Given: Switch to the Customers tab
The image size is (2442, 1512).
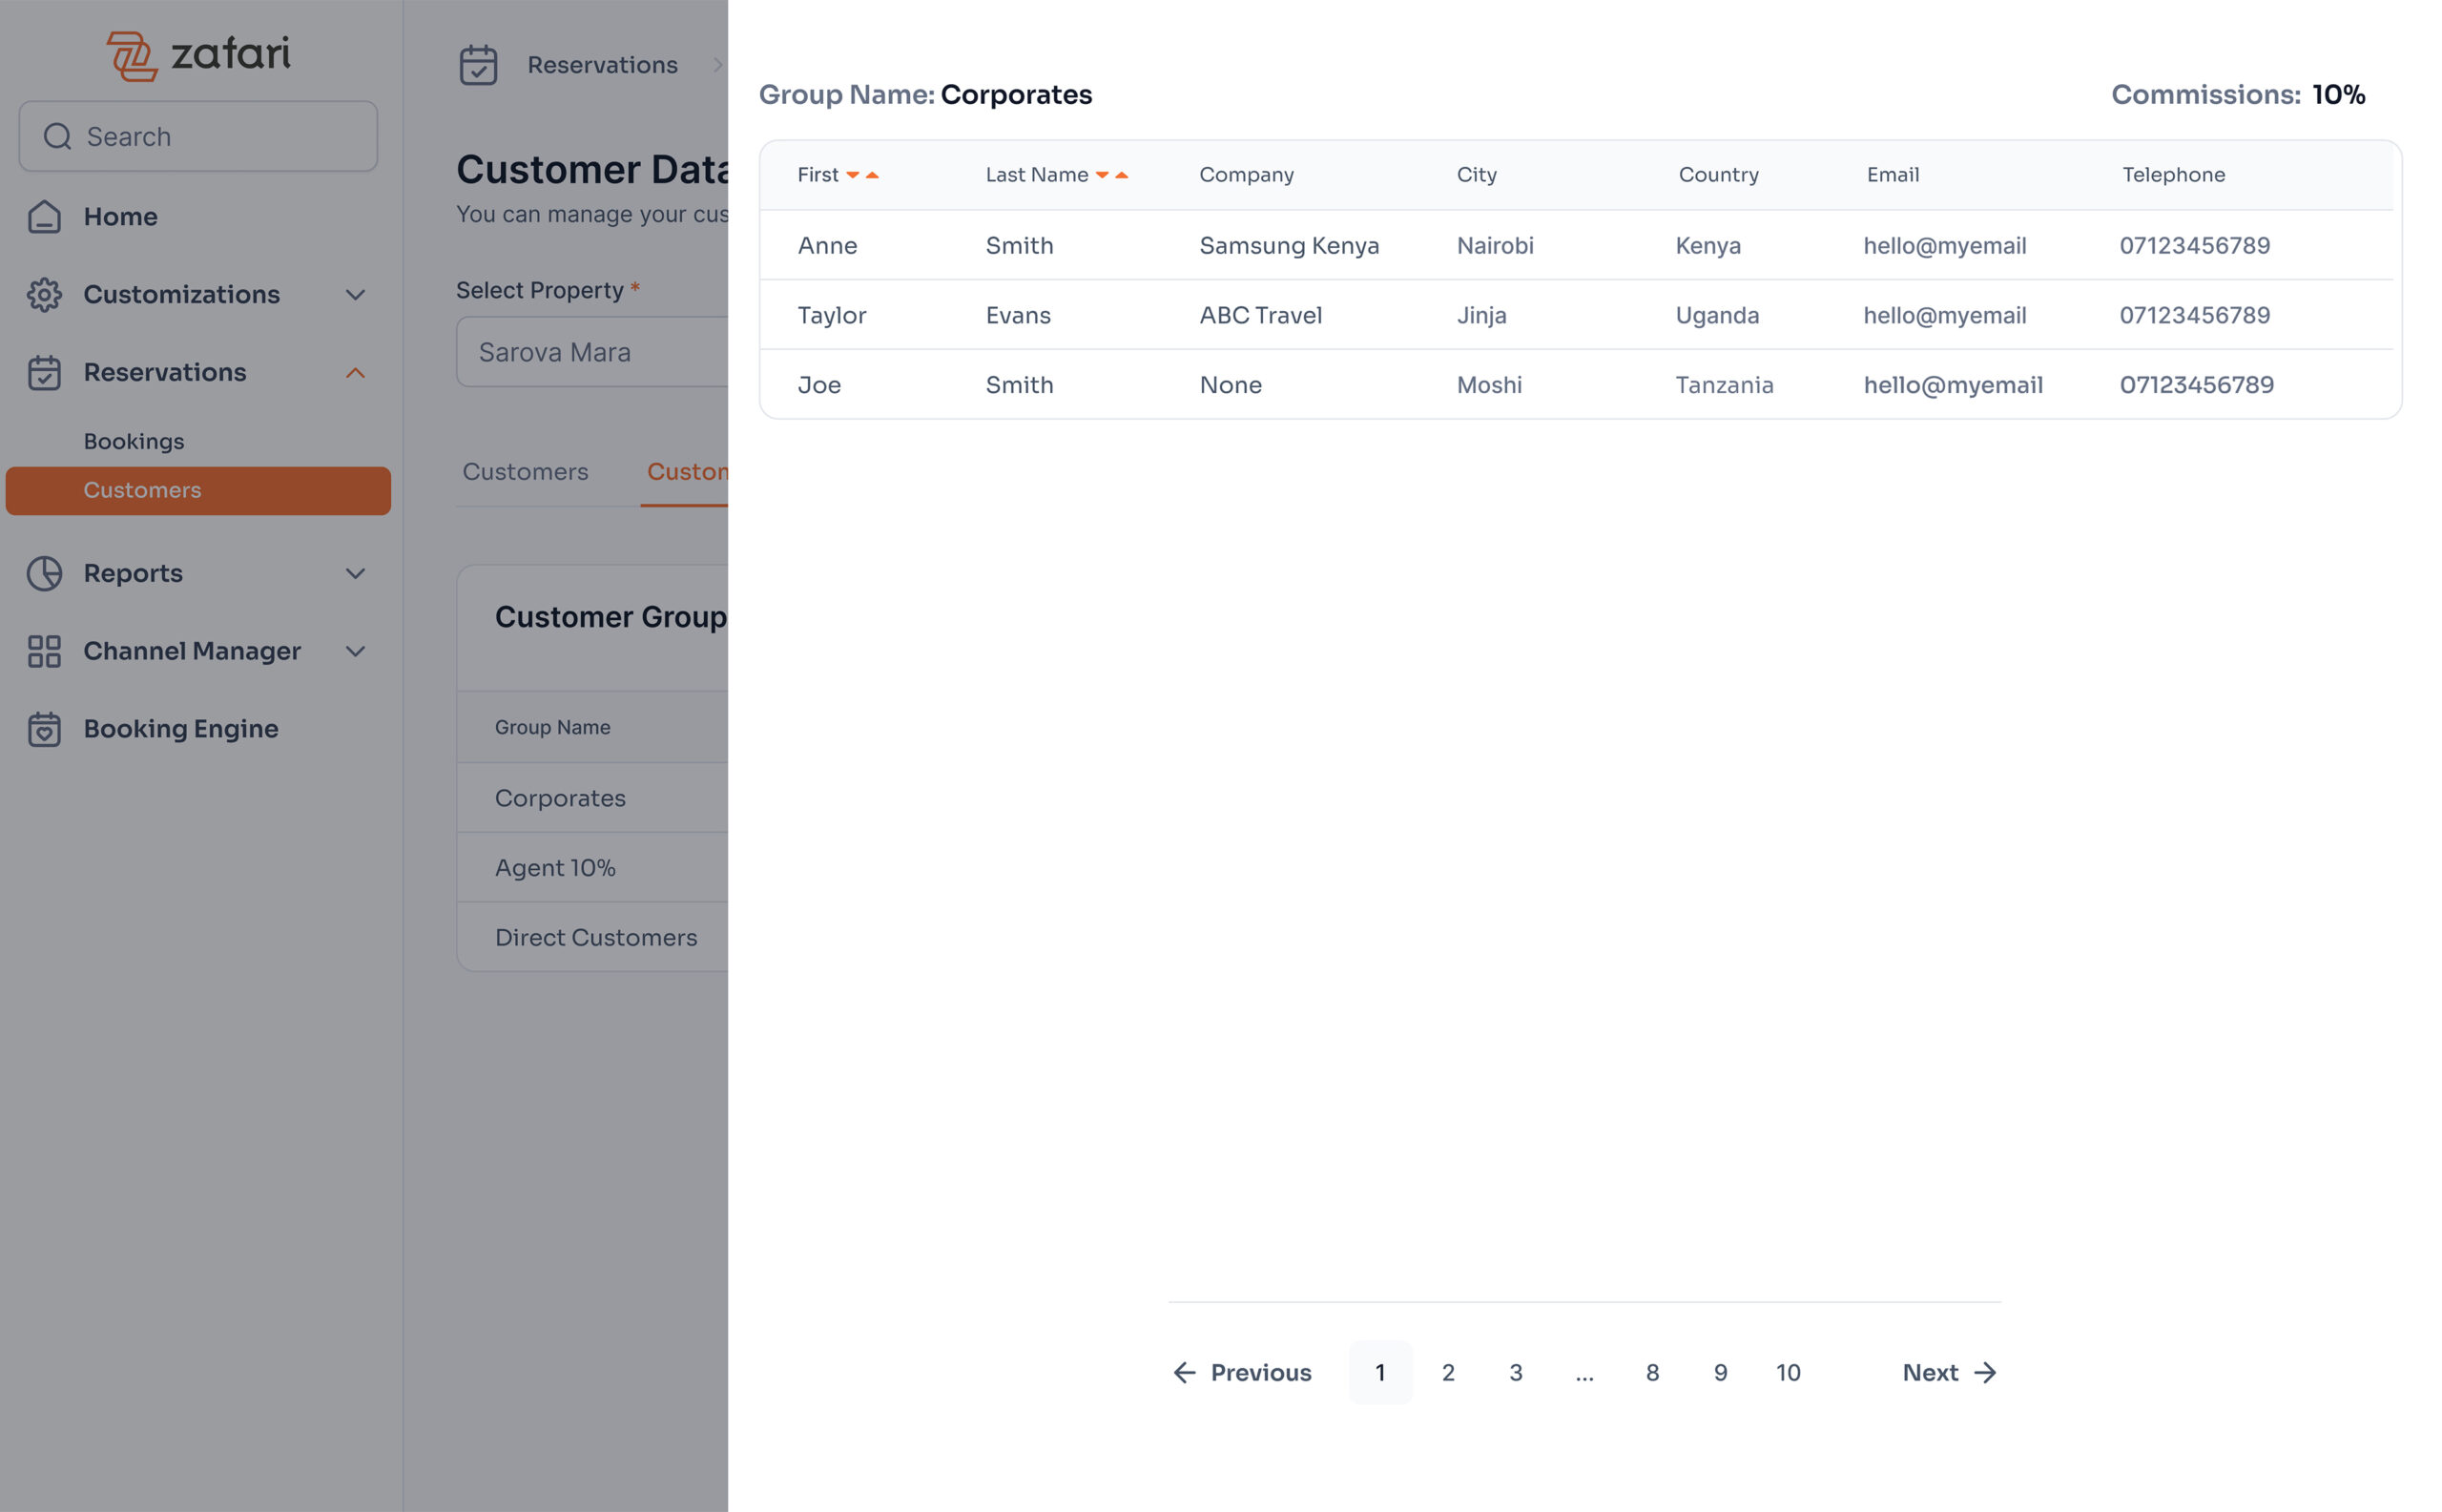Looking at the screenshot, I should pyautogui.click(x=525, y=472).
